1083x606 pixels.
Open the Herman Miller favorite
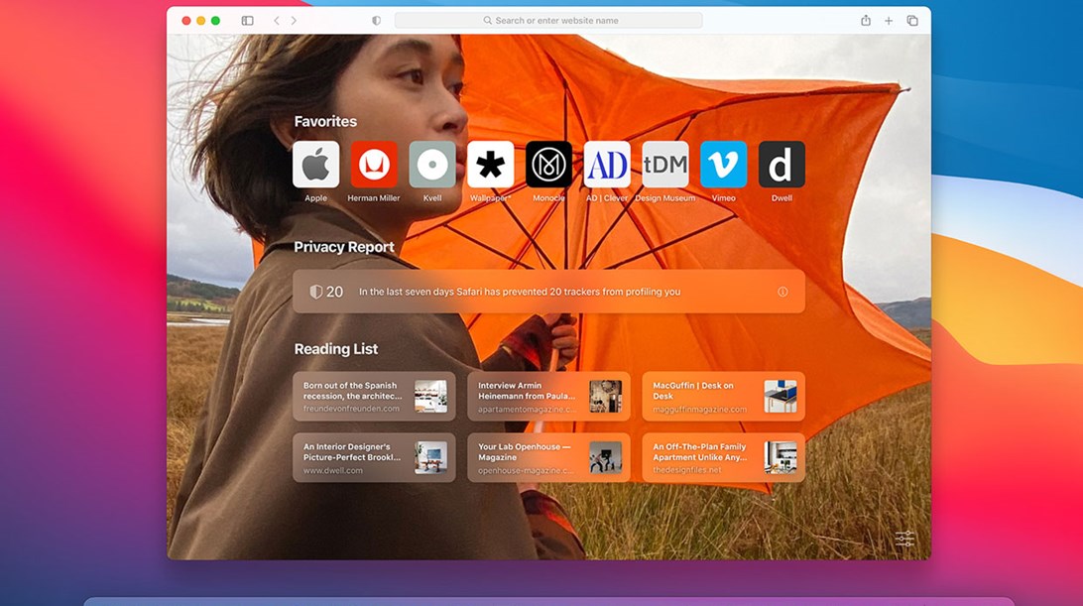pos(374,165)
